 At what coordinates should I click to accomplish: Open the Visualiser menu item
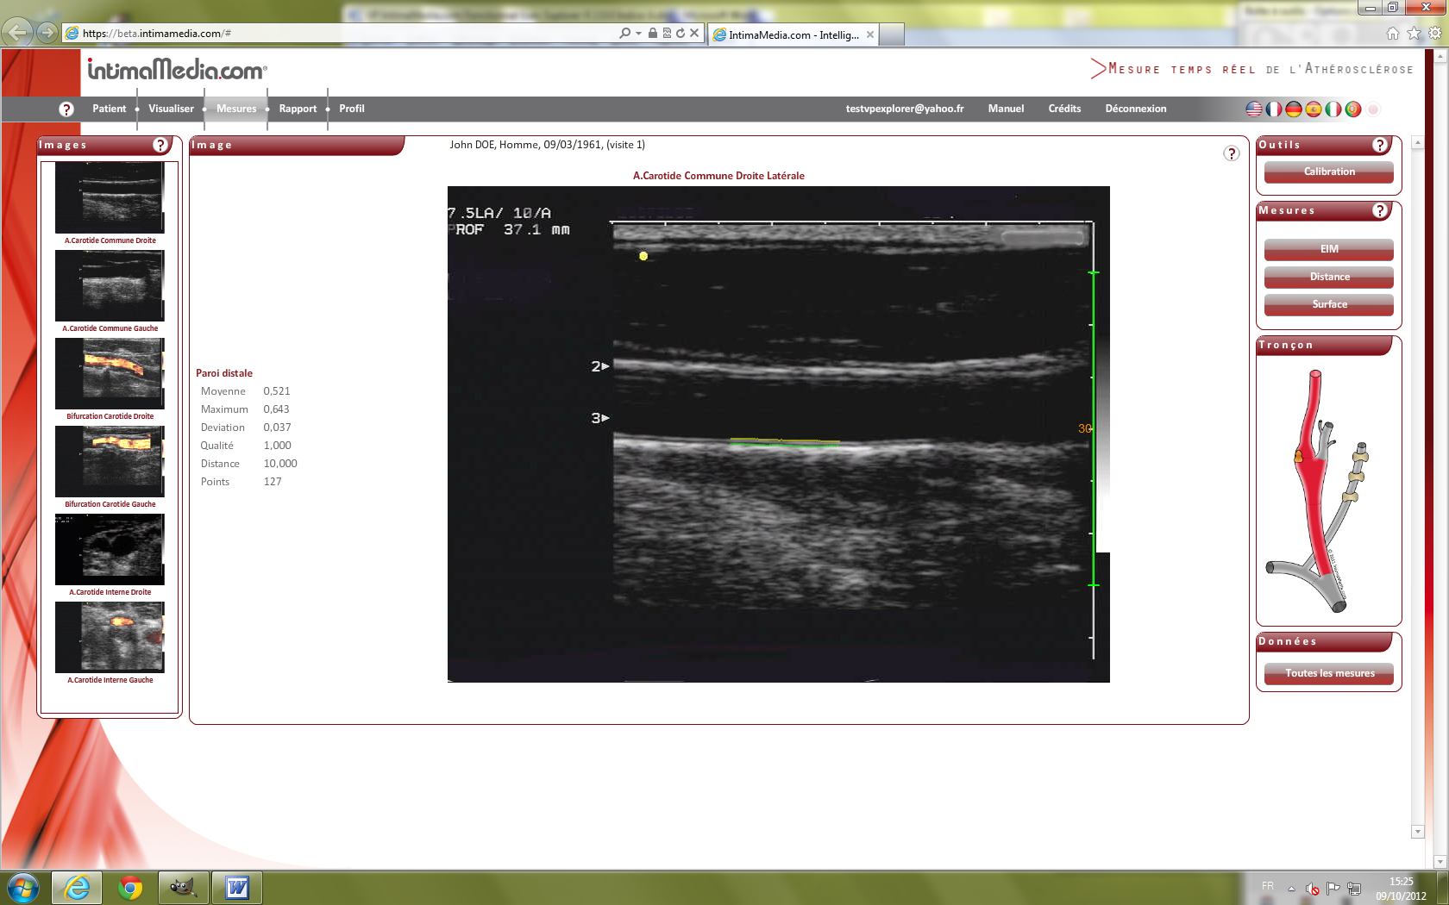pyautogui.click(x=171, y=109)
